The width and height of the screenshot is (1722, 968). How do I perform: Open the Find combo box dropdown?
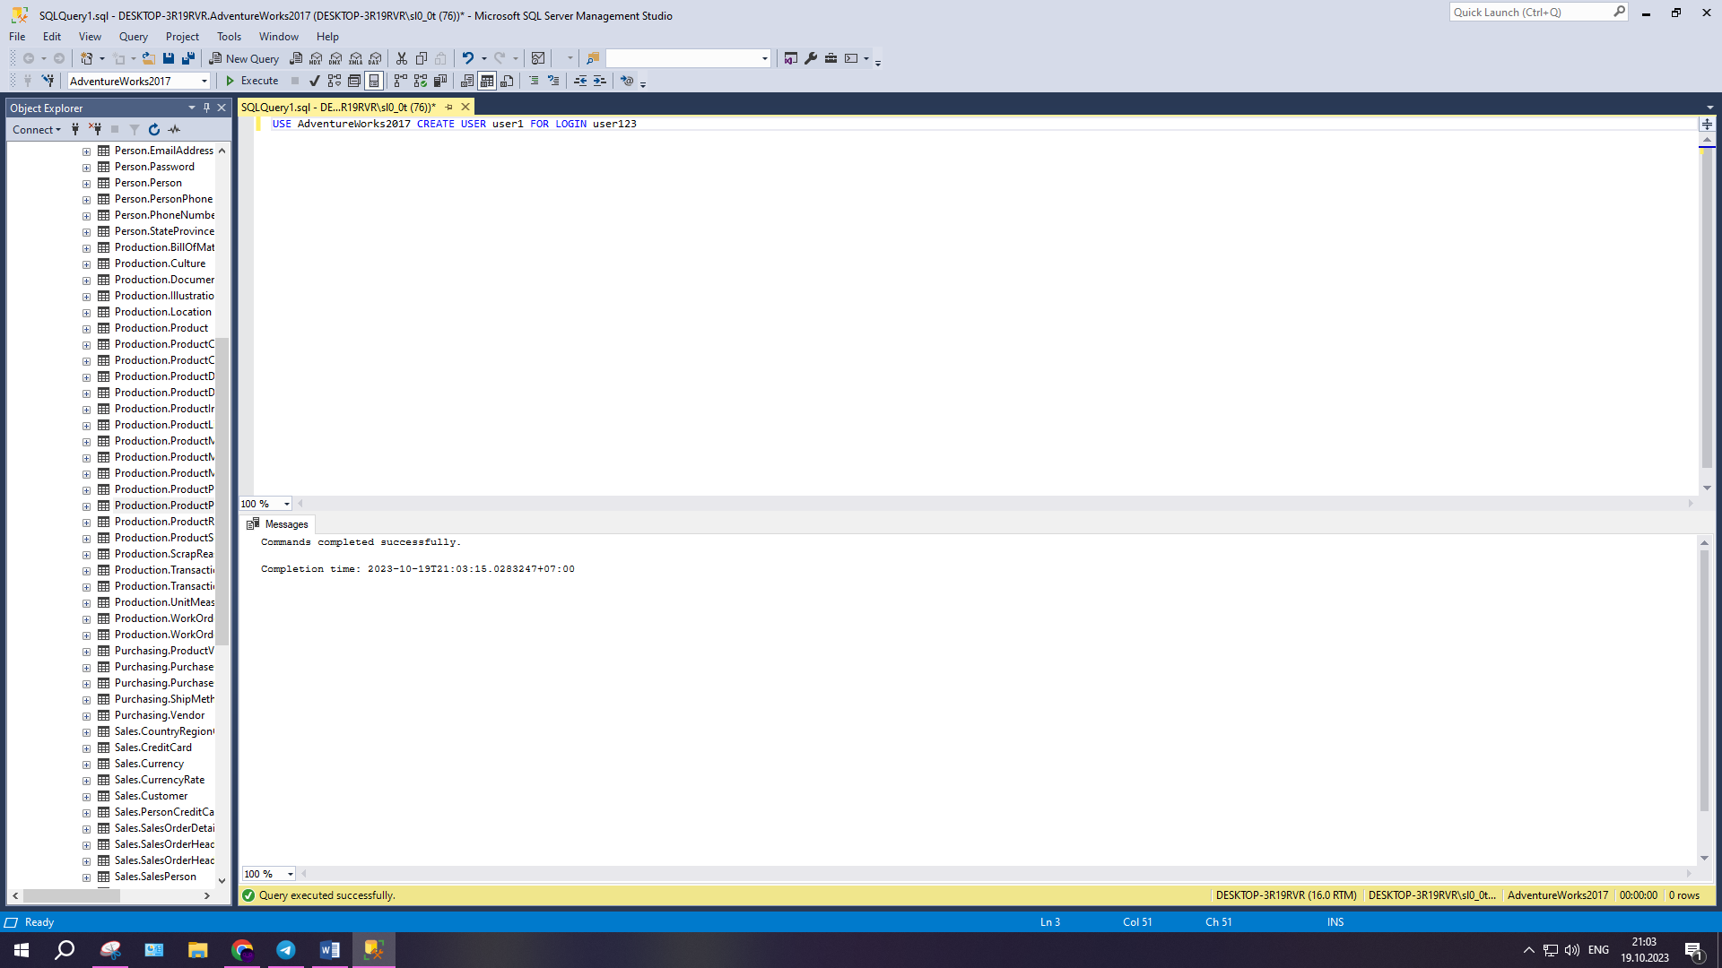(765, 58)
